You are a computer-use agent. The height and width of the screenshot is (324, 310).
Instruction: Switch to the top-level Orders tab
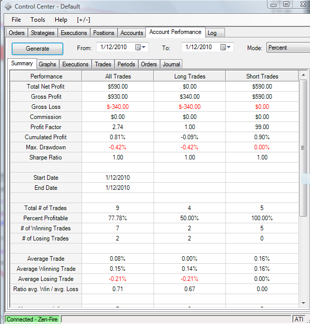[17, 33]
